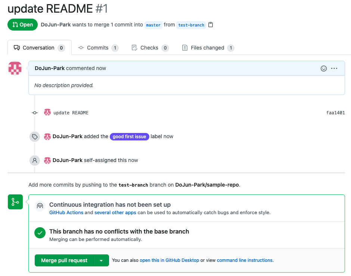Expand the merge method dropdown arrow
351x276 pixels.
pos(101,260)
